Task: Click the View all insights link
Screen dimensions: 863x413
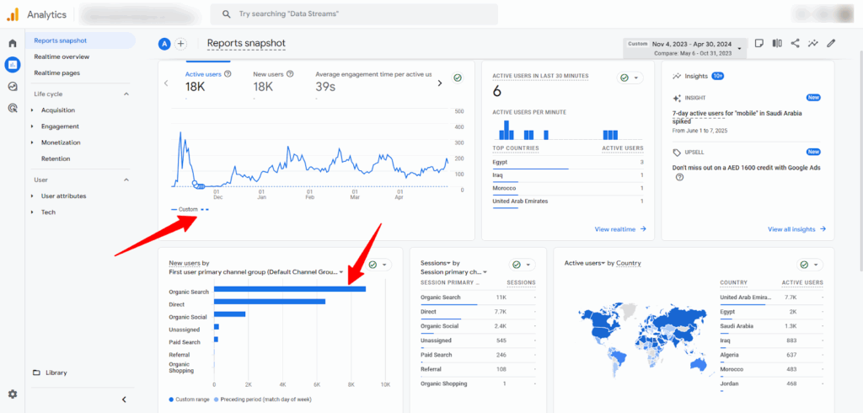Action: [x=796, y=228]
